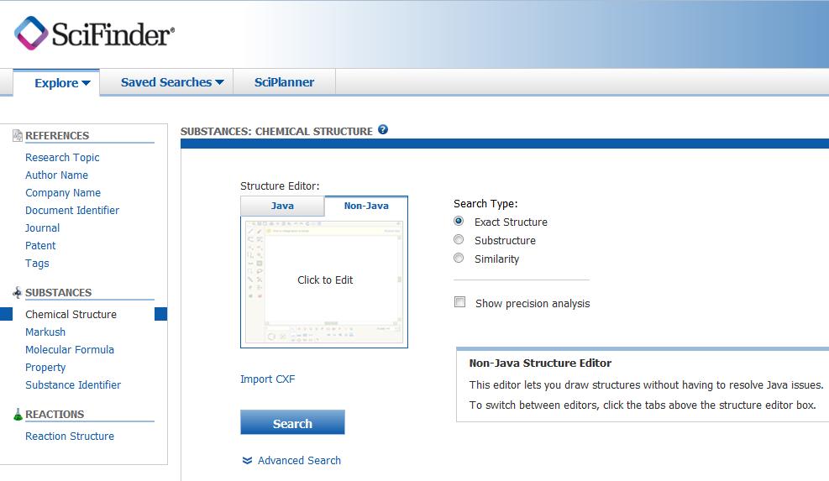Click the SciFinder logo
This screenshot has height=481, width=829.
[94, 34]
